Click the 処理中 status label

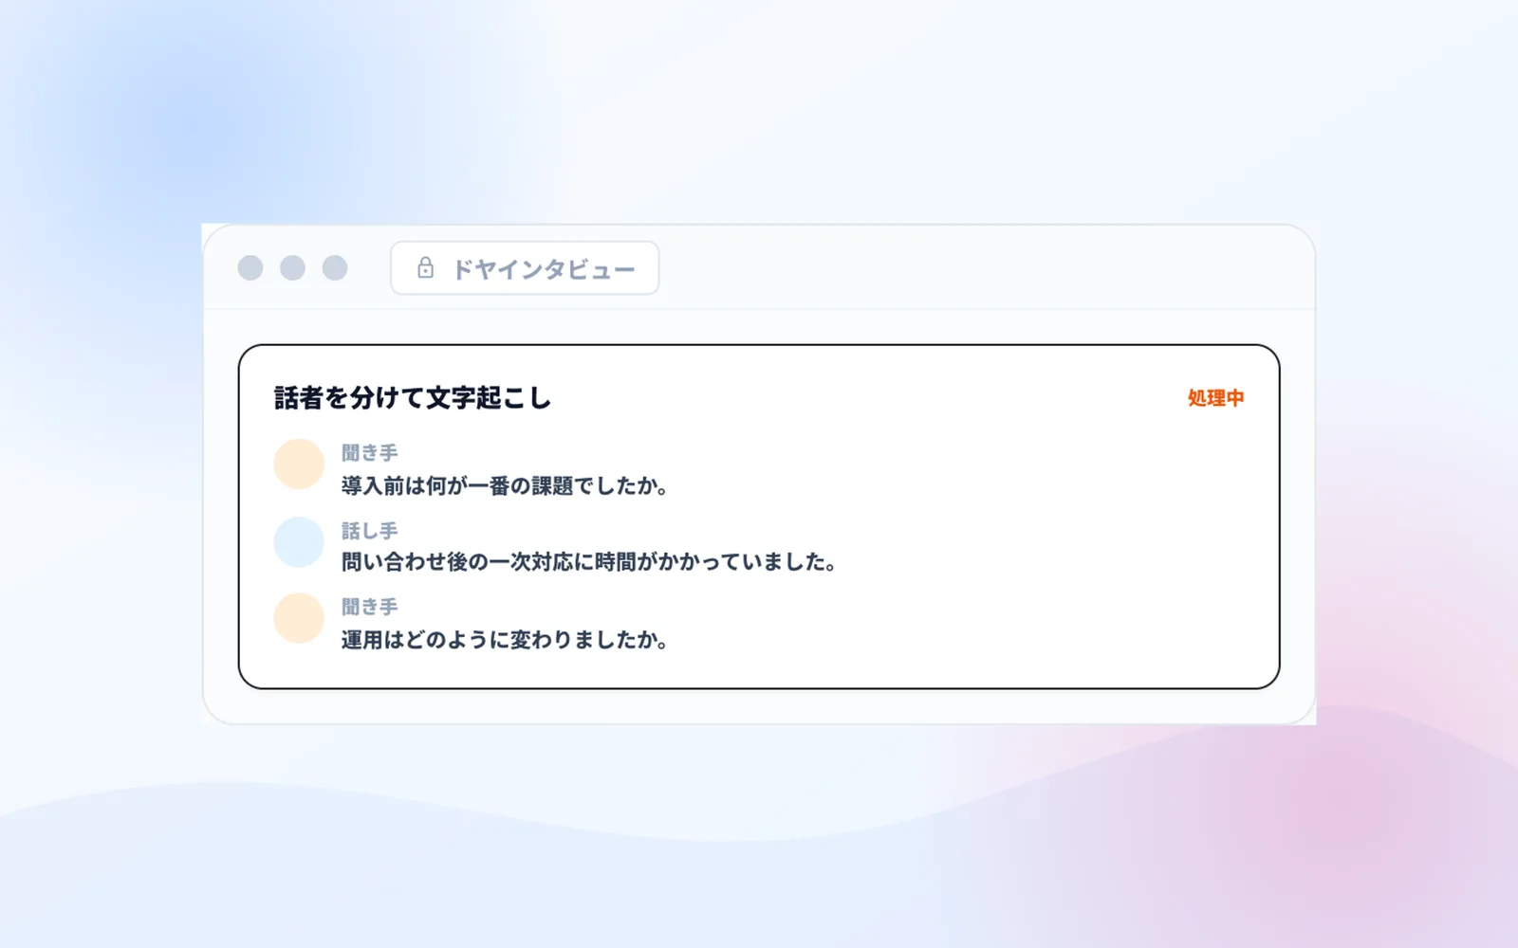(1215, 398)
